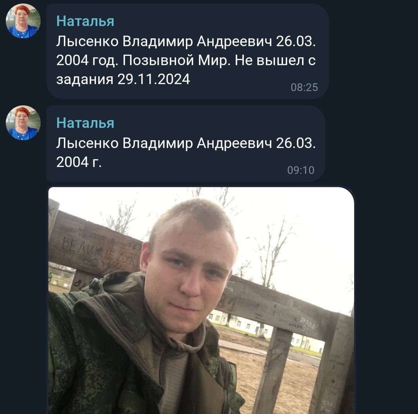Click the date 29.11.2024 in the first message

[x=154, y=79]
